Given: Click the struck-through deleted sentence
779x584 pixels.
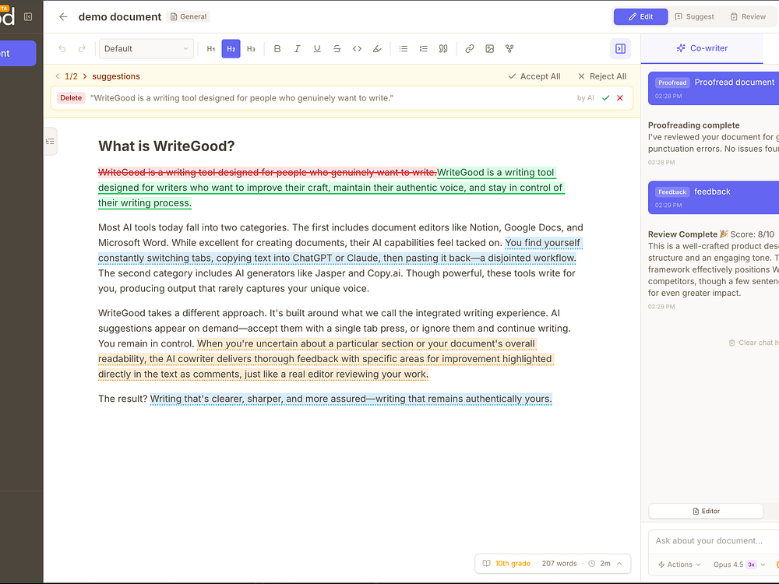Looking at the screenshot, I should pos(267,172).
